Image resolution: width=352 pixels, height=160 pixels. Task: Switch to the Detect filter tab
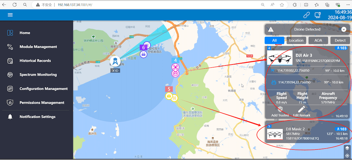tap(340, 40)
